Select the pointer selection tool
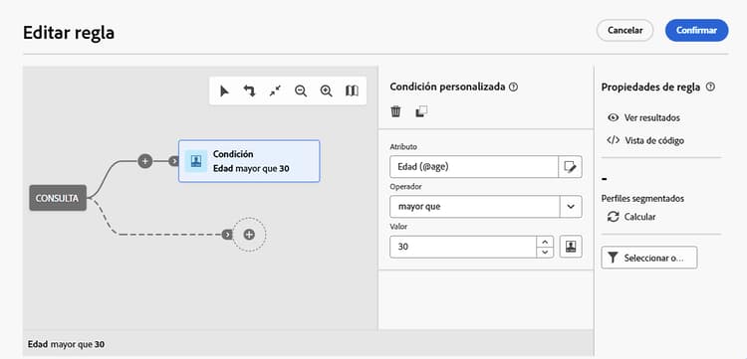The image size is (747, 359). pos(224,90)
